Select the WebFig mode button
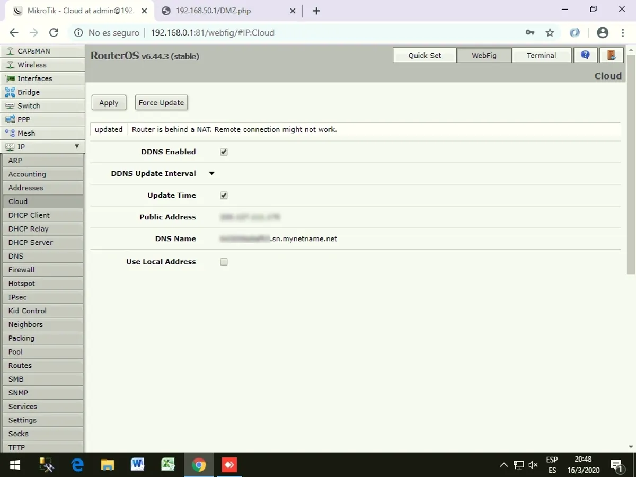Screen dimensions: 636x477 click(484, 55)
